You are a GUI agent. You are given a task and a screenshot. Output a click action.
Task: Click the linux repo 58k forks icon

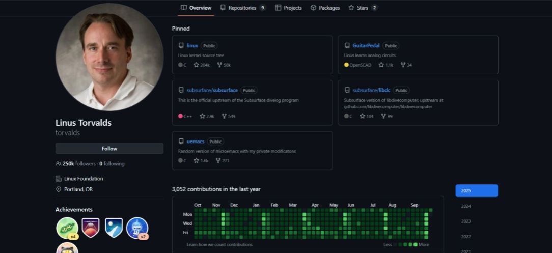[x=219, y=65]
